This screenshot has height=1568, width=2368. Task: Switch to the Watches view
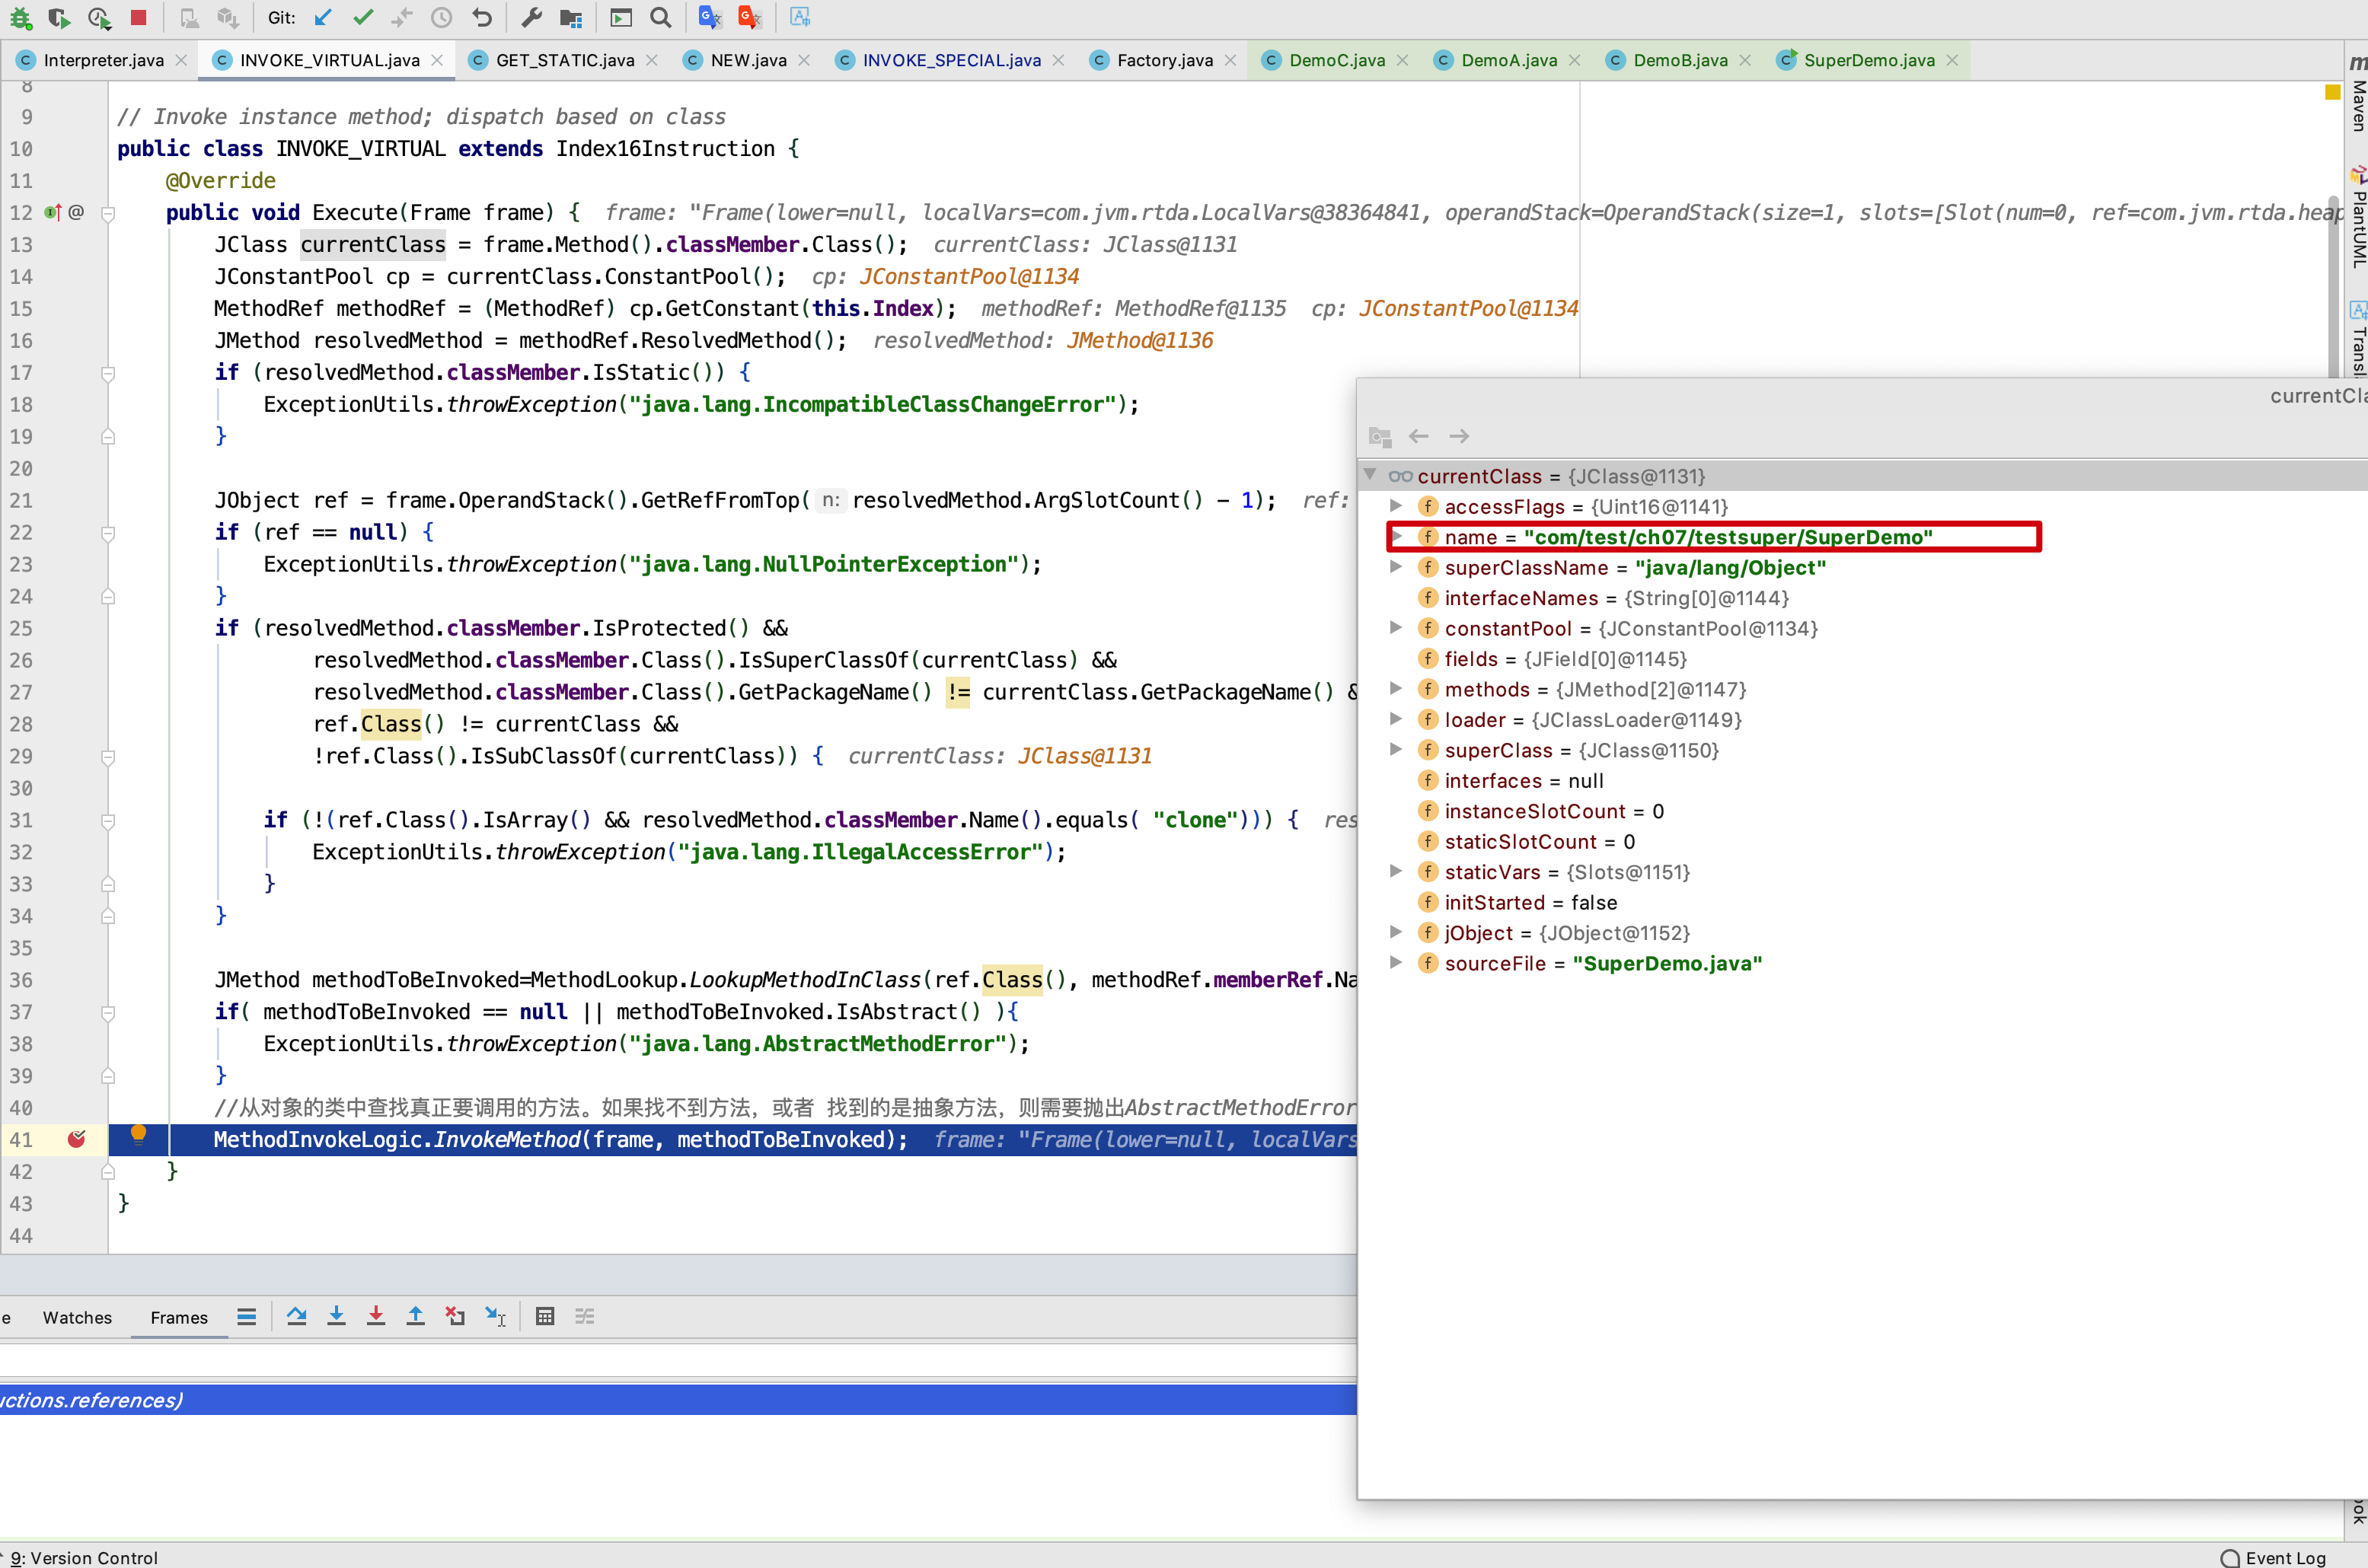[x=77, y=1317]
